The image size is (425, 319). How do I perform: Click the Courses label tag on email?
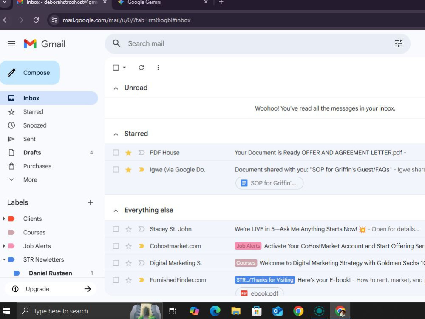tap(246, 263)
